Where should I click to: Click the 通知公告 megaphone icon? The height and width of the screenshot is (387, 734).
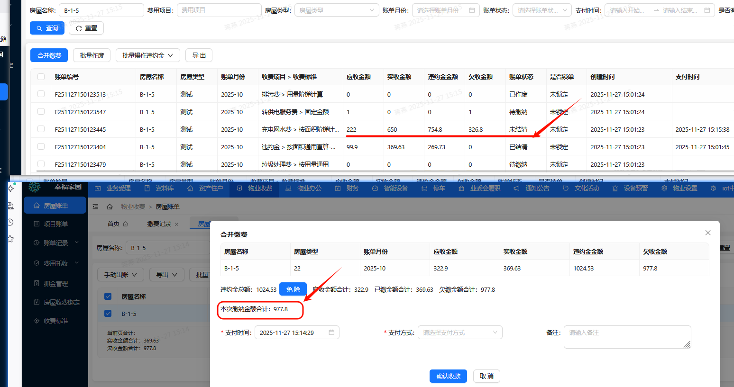(x=516, y=188)
